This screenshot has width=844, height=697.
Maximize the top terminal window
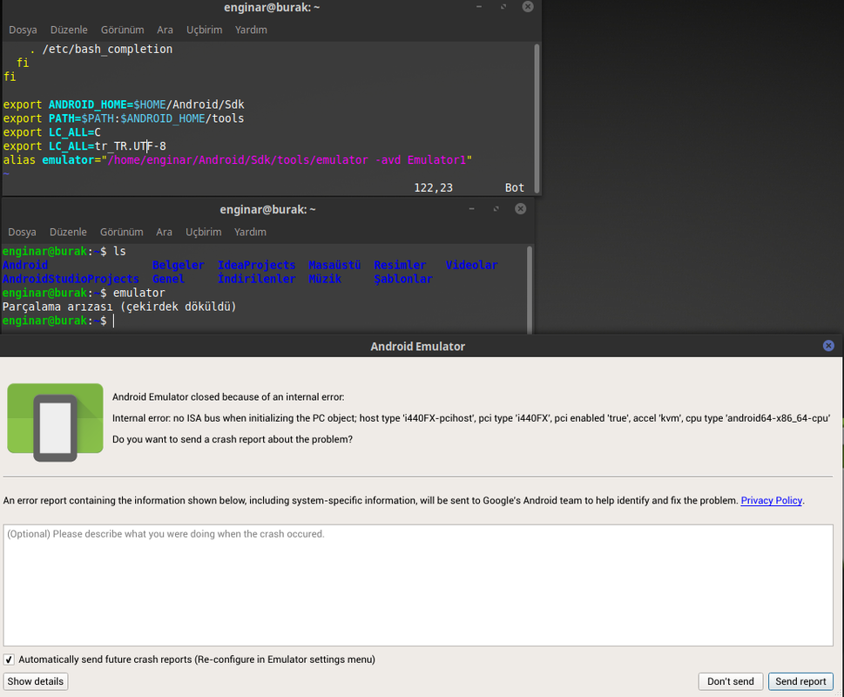pyautogui.click(x=503, y=6)
